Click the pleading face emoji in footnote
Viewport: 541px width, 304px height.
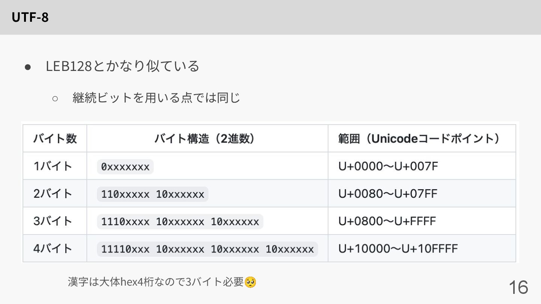(x=250, y=282)
